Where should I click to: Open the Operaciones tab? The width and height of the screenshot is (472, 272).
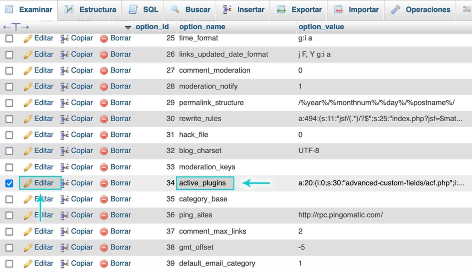pos(421,9)
